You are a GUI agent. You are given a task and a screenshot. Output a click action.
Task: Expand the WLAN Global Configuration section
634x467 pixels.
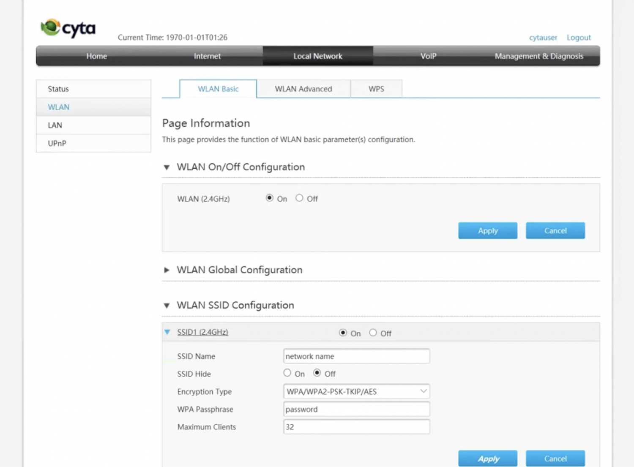pyautogui.click(x=167, y=270)
